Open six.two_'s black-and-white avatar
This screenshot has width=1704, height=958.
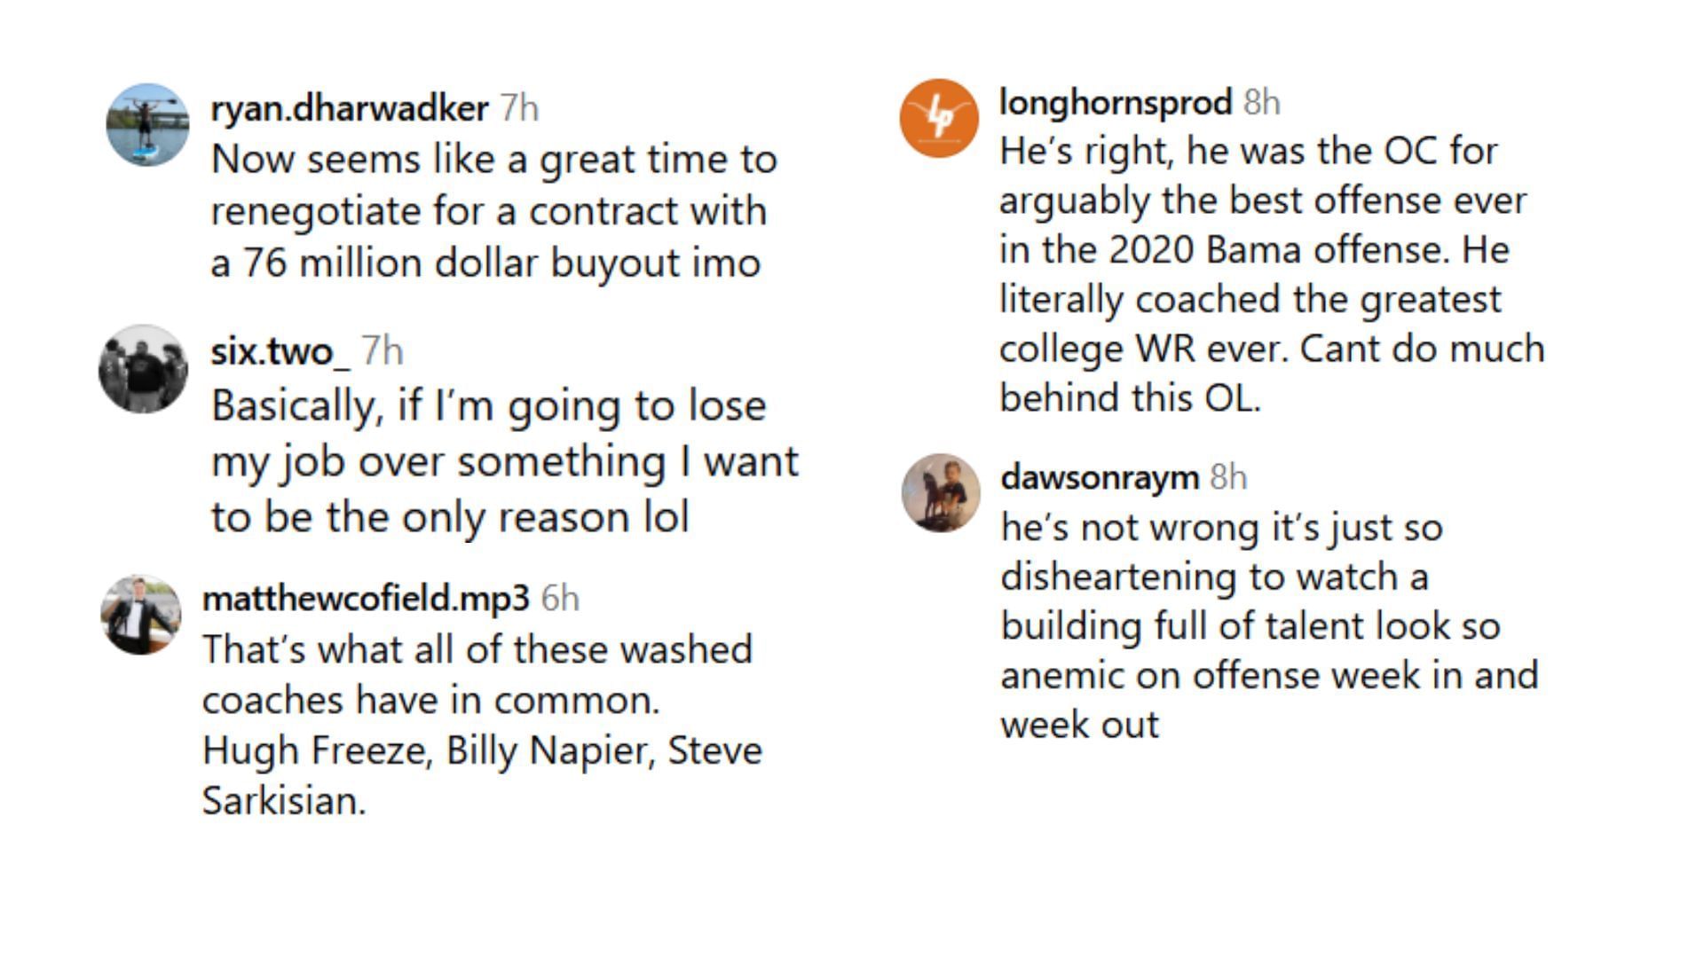(x=143, y=368)
